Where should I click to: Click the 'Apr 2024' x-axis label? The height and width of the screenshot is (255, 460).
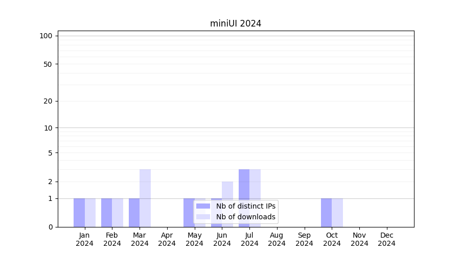pyautogui.click(x=167, y=239)
